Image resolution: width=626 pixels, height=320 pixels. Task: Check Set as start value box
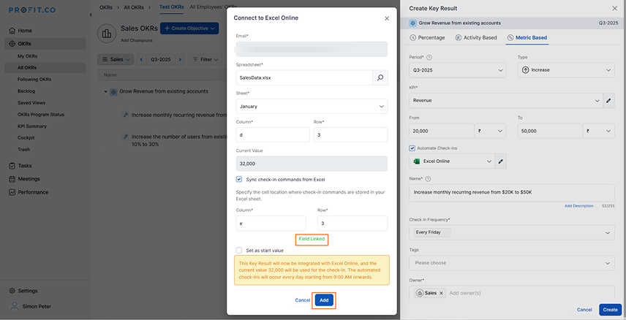point(239,250)
